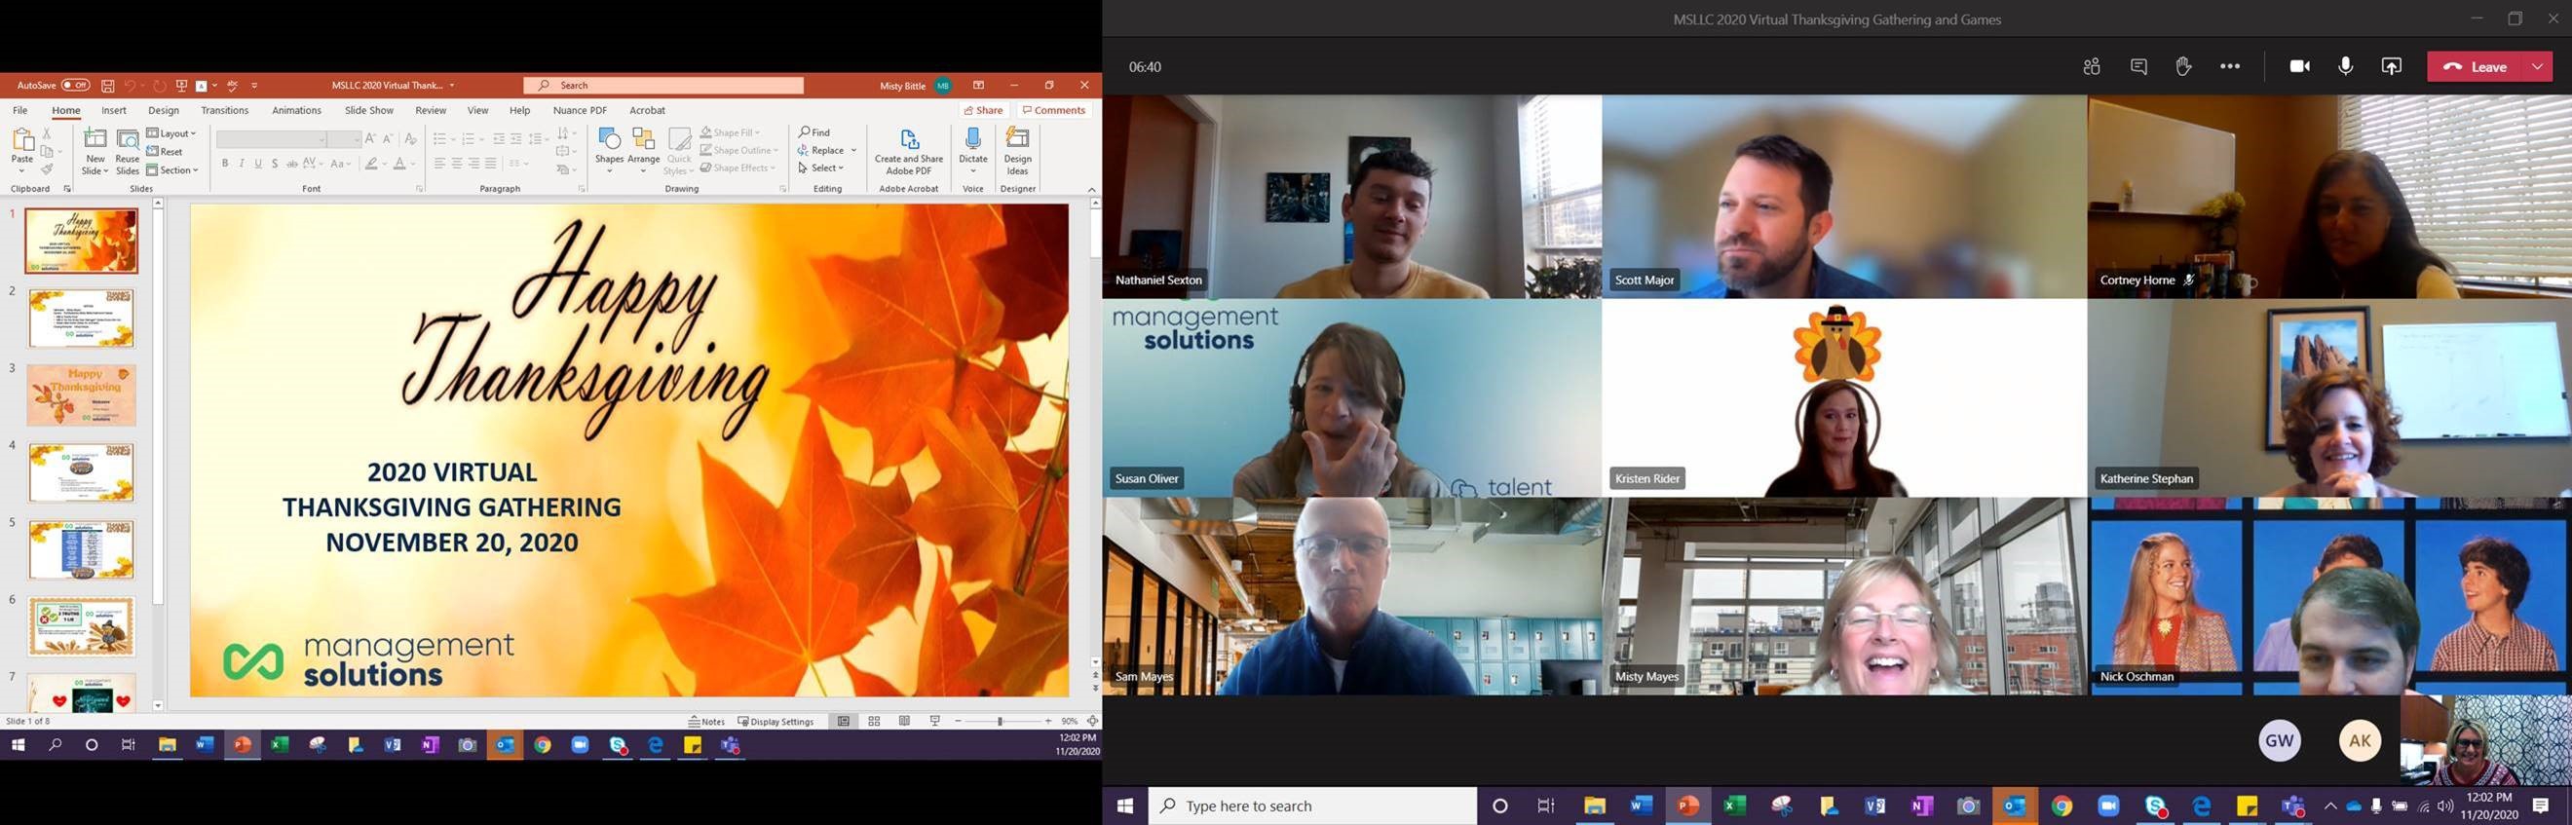Open Design Ideas pane
2572x825 pixels.
point(1017,152)
